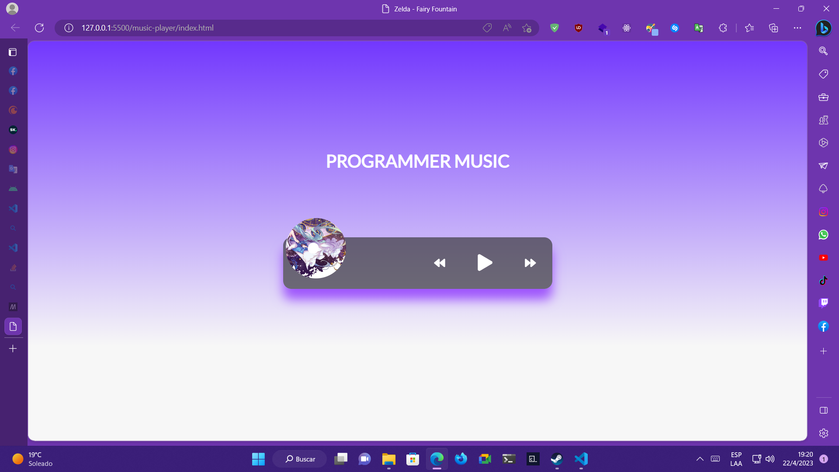Switch to the SK. tab
Image resolution: width=839 pixels, height=472 pixels.
(13, 130)
